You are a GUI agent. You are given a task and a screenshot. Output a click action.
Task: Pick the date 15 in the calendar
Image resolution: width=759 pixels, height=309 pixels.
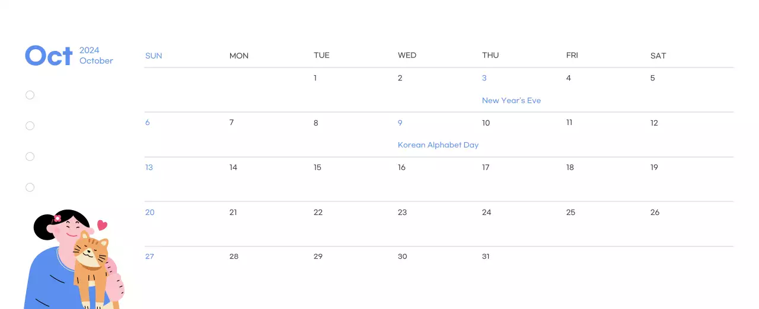point(317,168)
